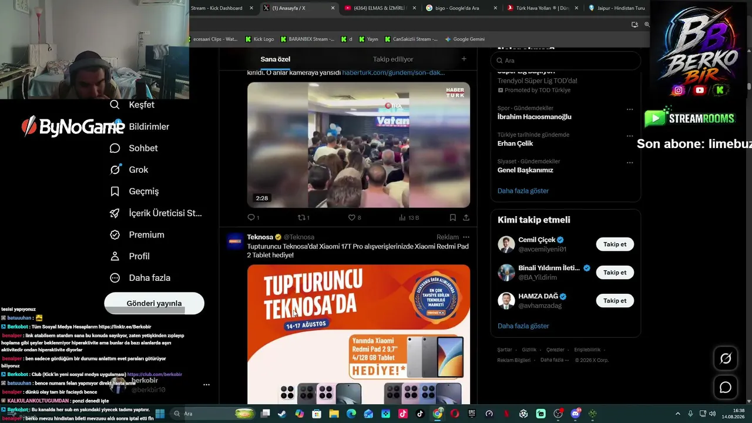Click the X search field Ara
Viewport: 752px width, 423px height.
[565, 61]
